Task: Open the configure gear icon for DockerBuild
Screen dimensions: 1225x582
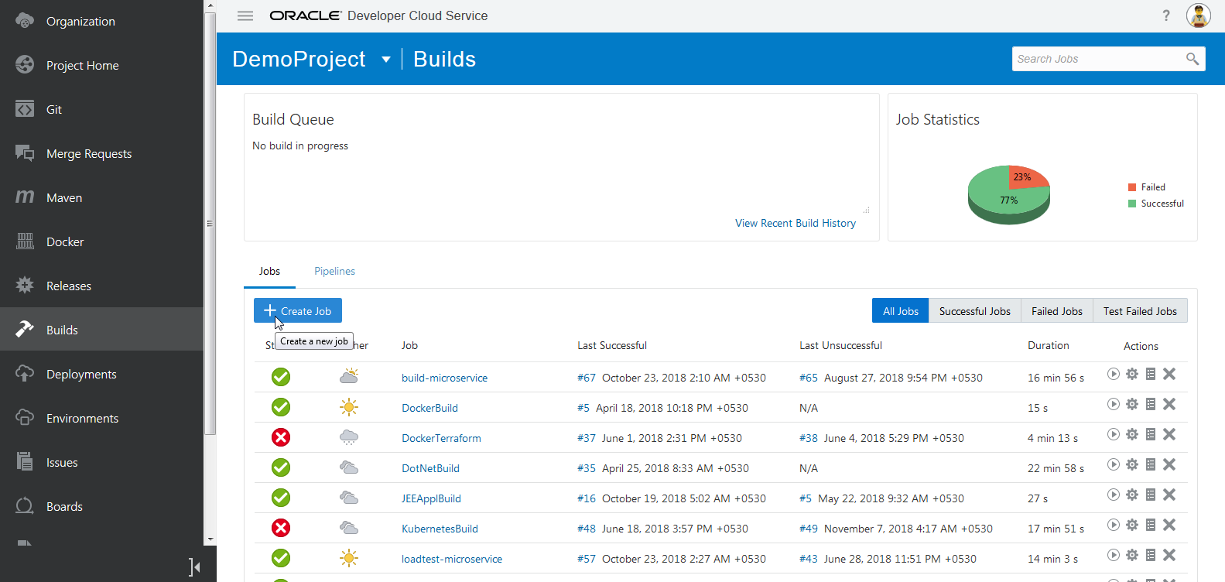Action: 1132,405
